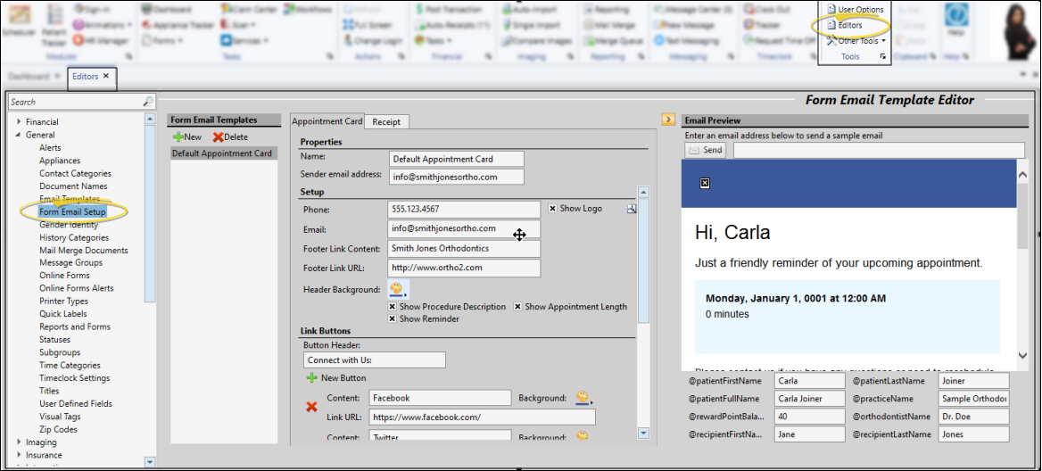Click the logo image browse icon
Viewport: 1042px width, 471px height.
tap(632, 209)
